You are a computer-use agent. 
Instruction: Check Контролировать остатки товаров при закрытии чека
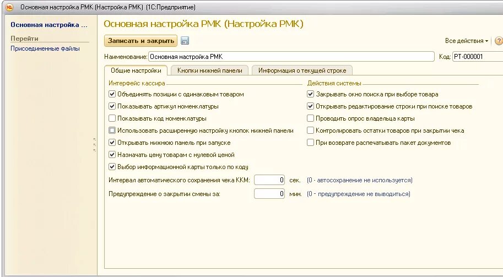pos(310,131)
